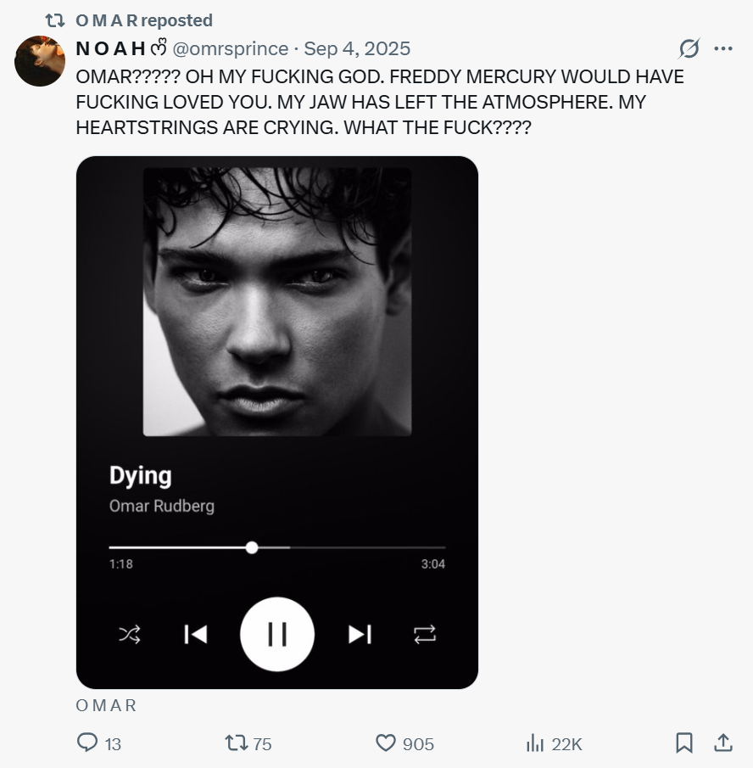The height and width of the screenshot is (768, 753).
Task: Bookmark this post
Action: (x=683, y=743)
